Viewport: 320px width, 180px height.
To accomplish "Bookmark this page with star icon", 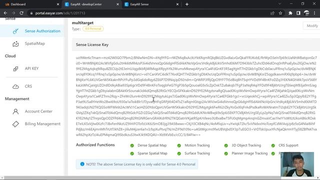I will [x=280, y=13].
